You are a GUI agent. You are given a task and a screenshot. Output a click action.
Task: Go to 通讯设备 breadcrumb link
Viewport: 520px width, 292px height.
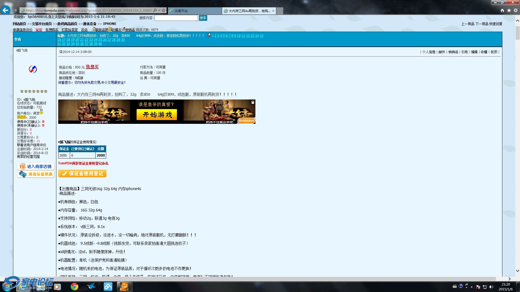coord(90,24)
